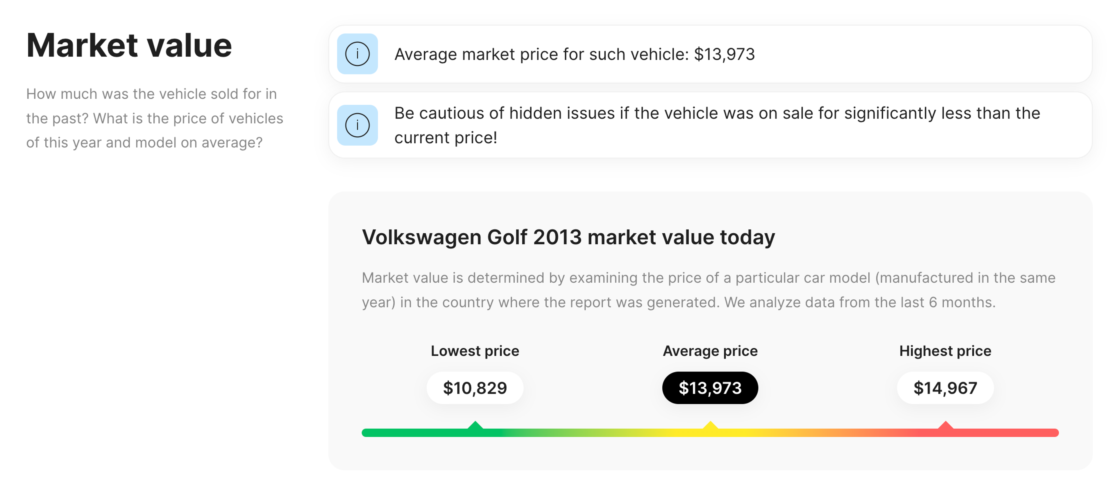
Task: Click the "Lowest price" label
Action: (x=475, y=351)
